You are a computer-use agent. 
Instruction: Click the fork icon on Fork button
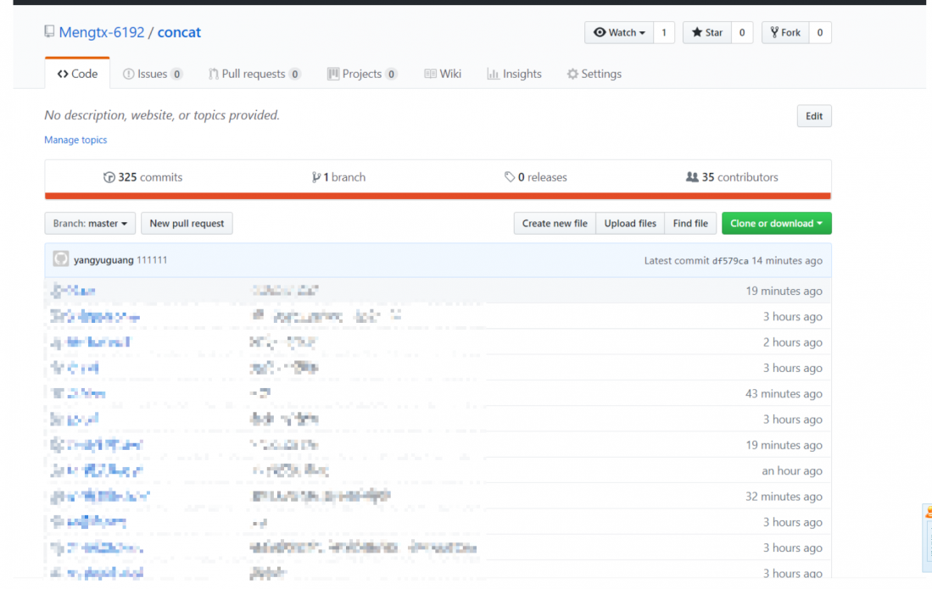click(x=774, y=32)
